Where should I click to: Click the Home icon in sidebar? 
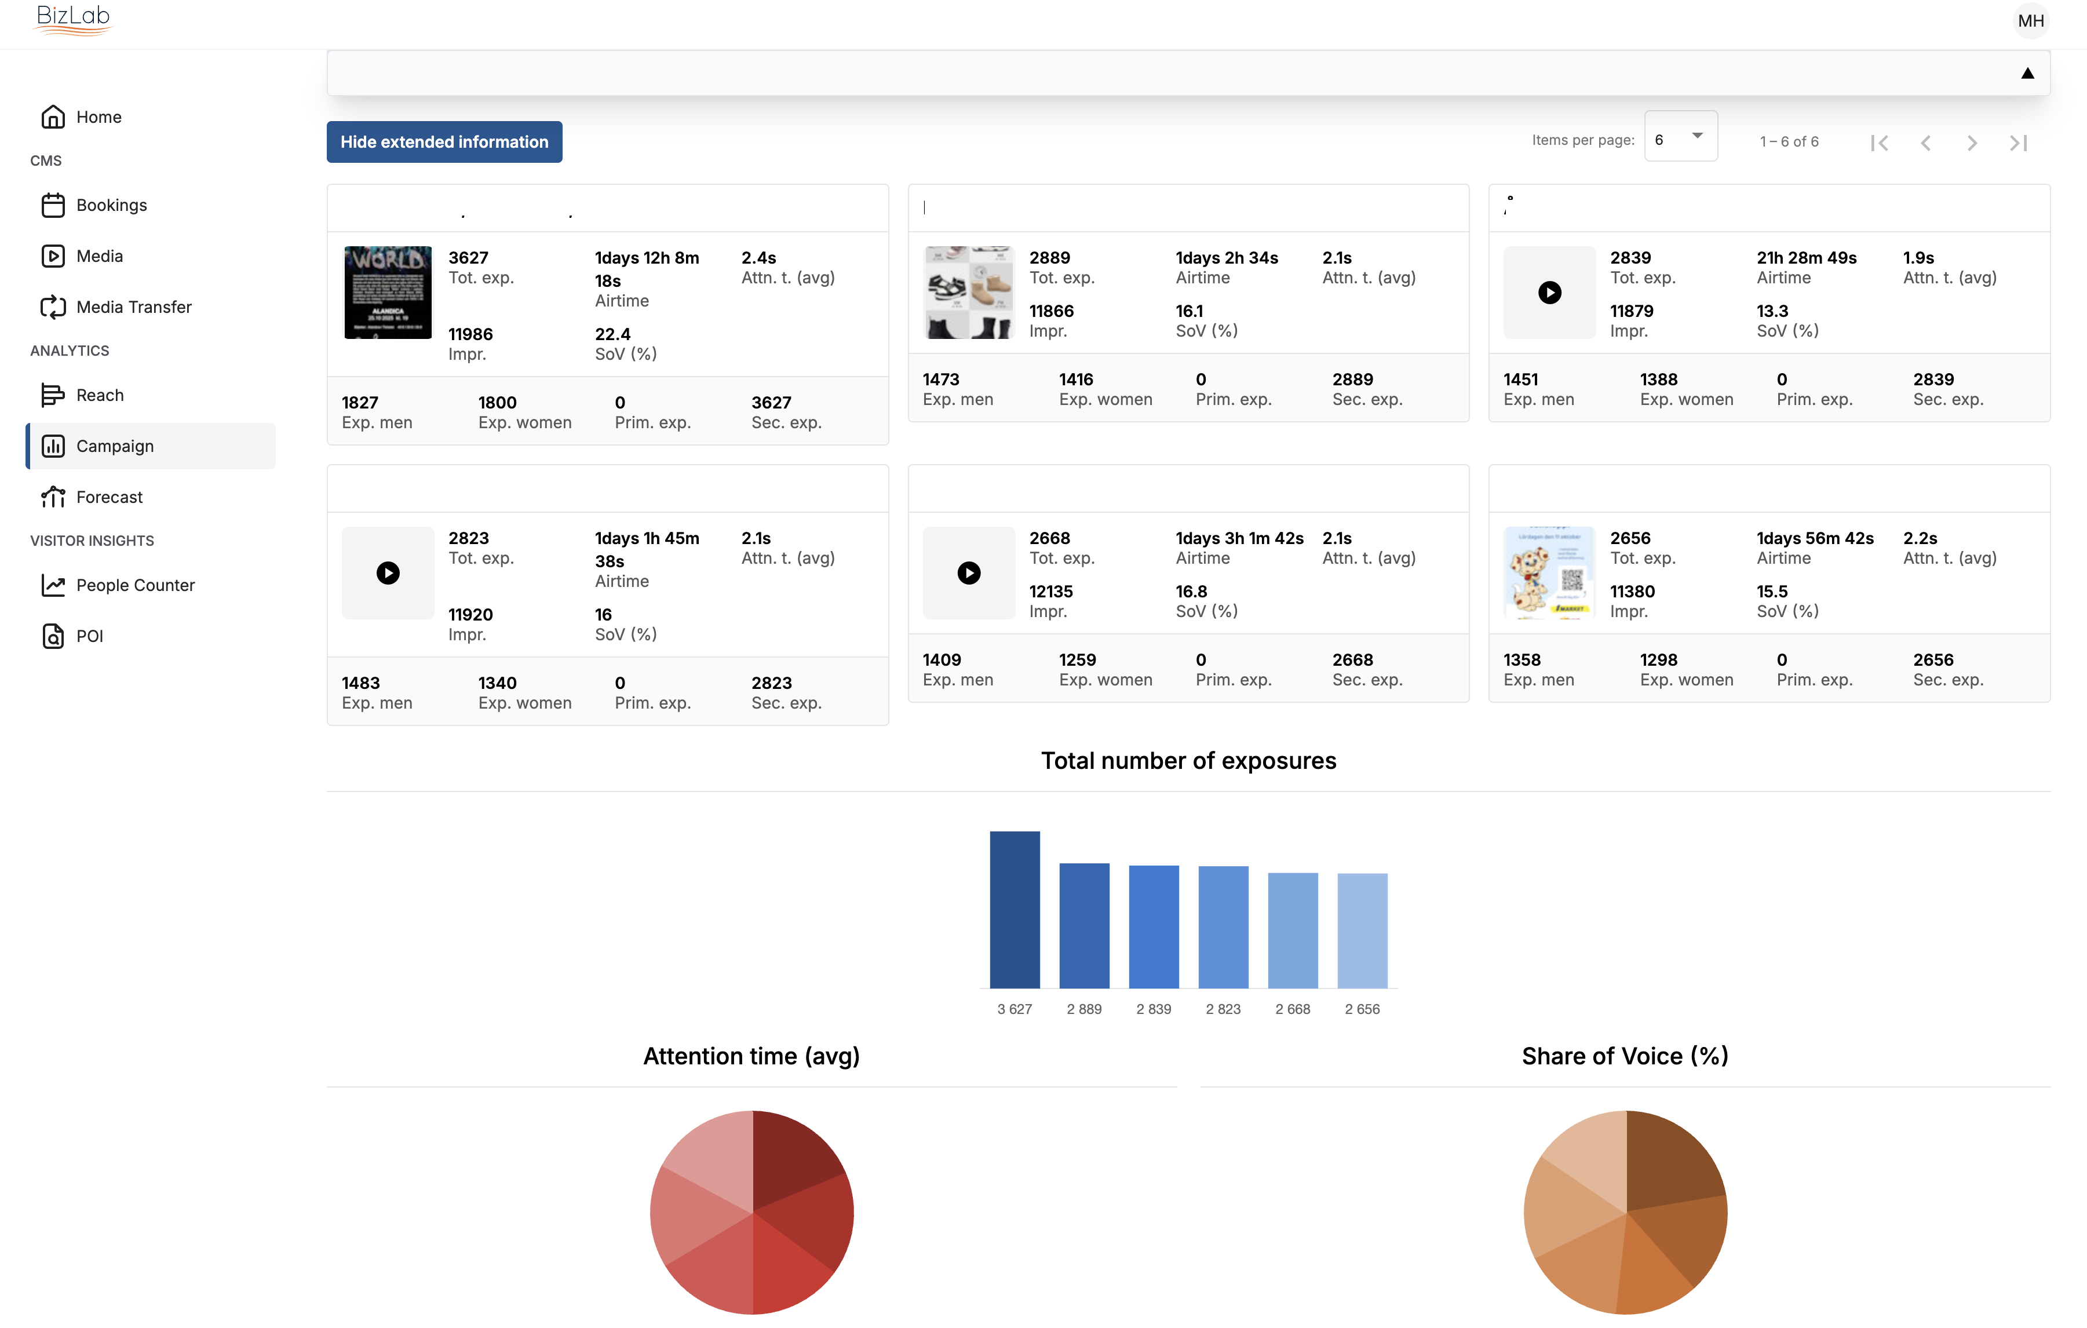click(x=53, y=117)
